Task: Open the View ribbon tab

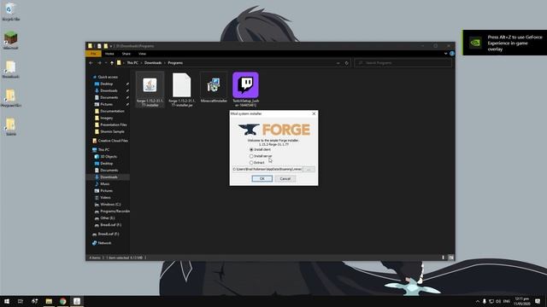Action: coord(142,54)
